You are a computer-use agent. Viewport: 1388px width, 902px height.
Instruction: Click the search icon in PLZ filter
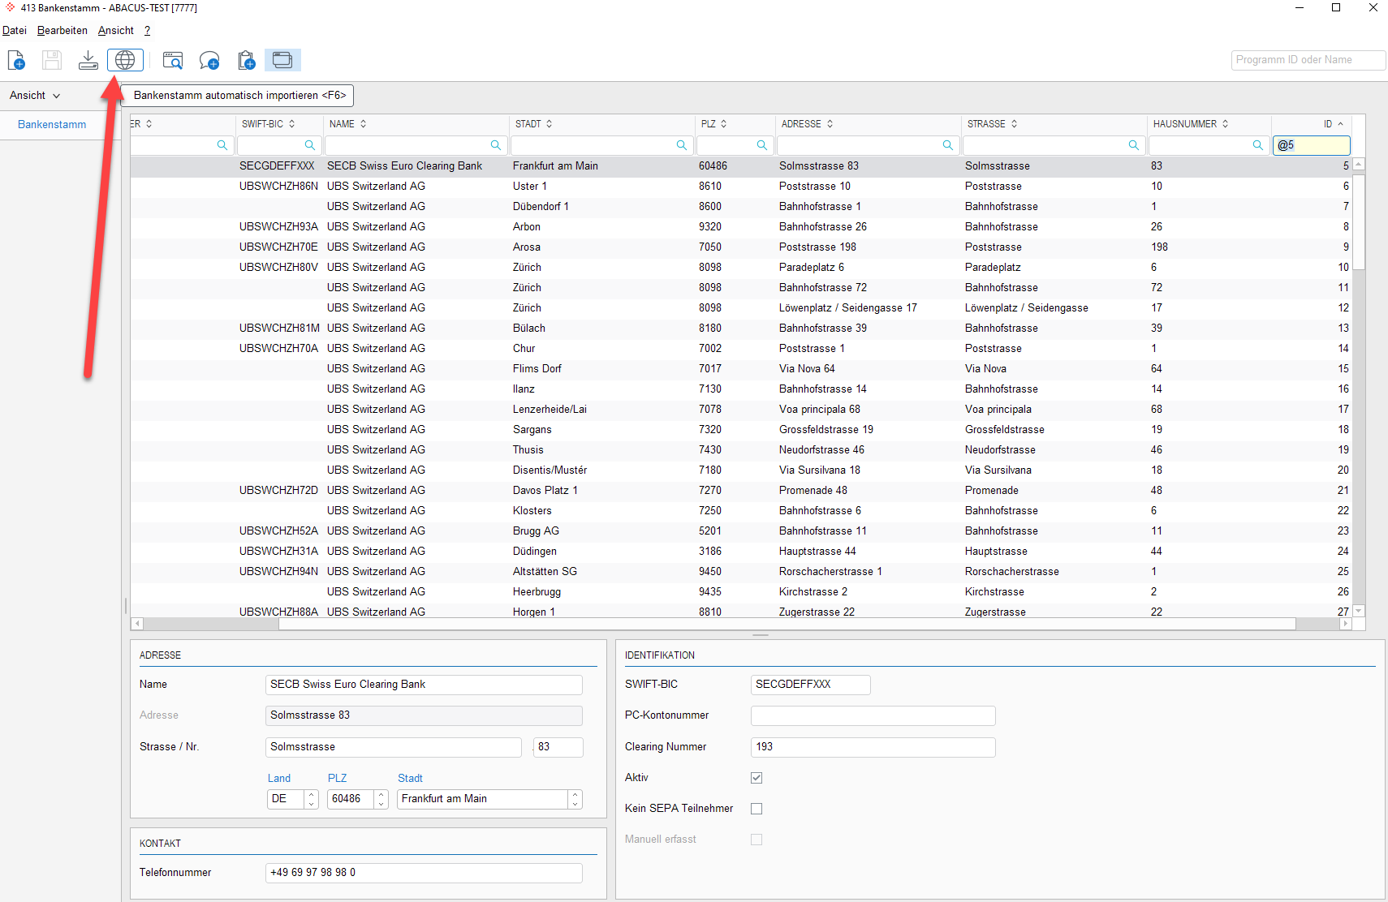pos(761,145)
